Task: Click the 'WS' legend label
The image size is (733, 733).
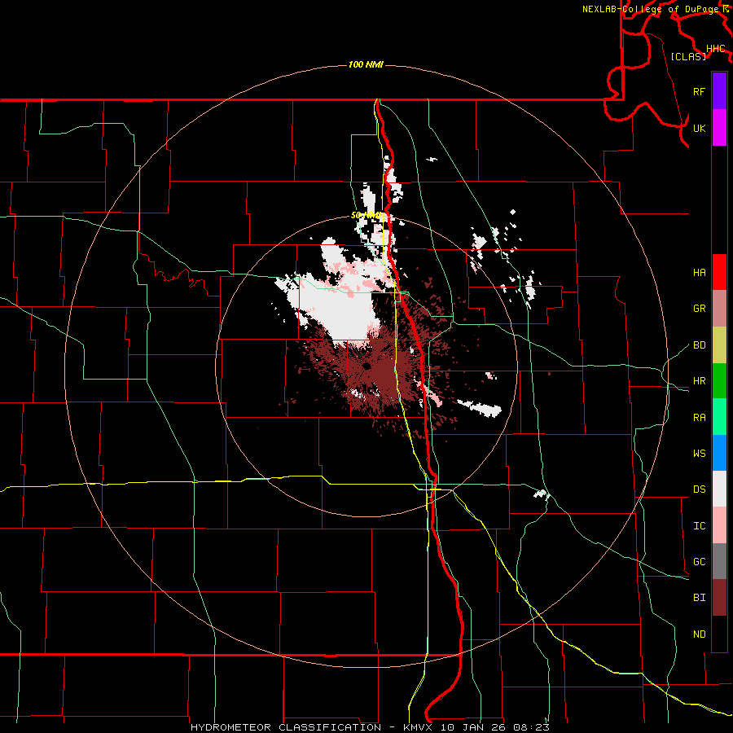Action: tap(699, 454)
